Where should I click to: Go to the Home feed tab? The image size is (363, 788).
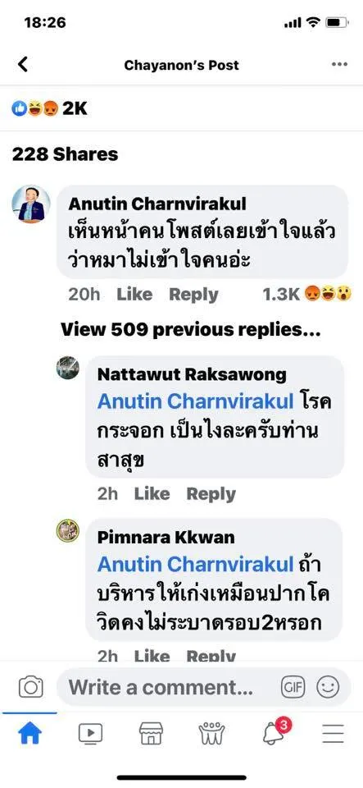[30, 734]
